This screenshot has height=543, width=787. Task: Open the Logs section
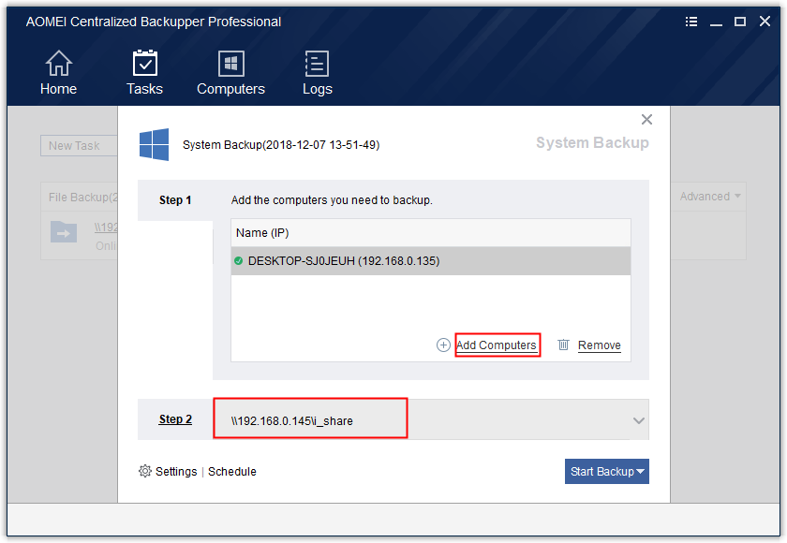(318, 73)
